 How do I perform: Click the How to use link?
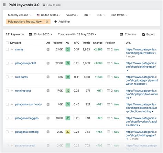click(53, 5)
